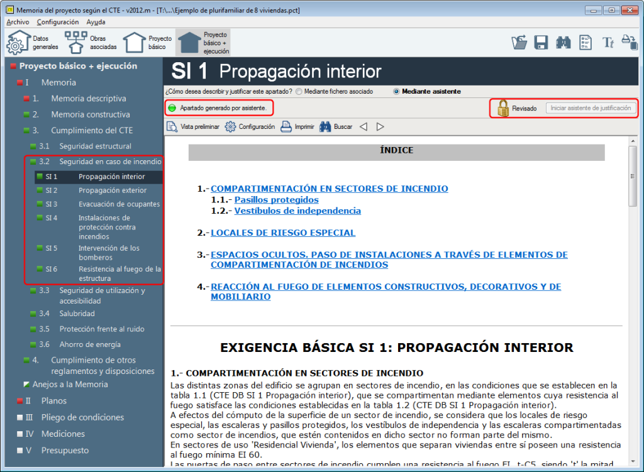
Task: Open the Configuración menu
Action: click(57, 22)
